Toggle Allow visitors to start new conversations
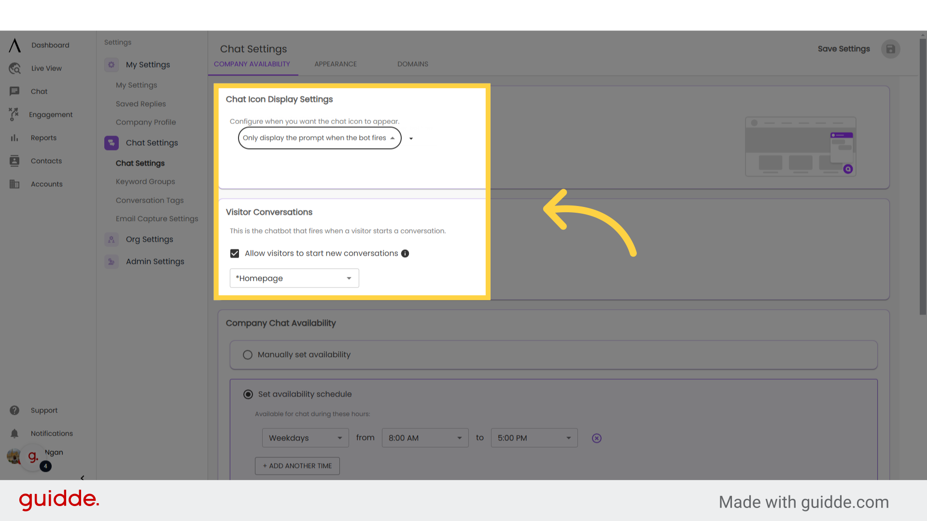This screenshot has height=521, width=927. (235, 254)
